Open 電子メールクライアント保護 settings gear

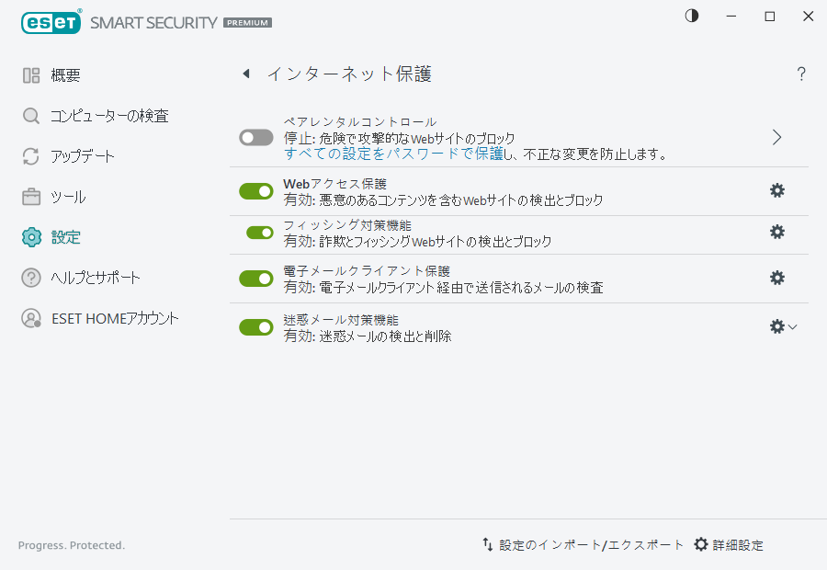tap(776, 277)
